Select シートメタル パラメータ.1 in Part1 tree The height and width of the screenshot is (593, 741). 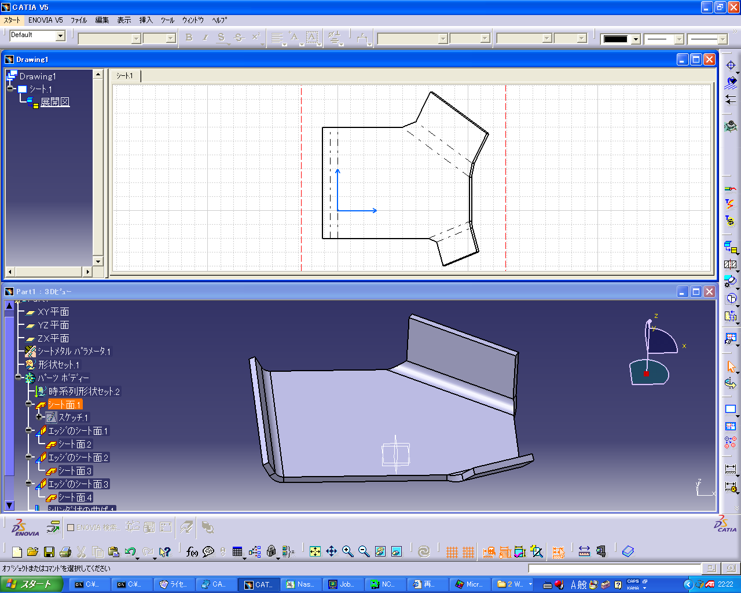coord(74,352)
